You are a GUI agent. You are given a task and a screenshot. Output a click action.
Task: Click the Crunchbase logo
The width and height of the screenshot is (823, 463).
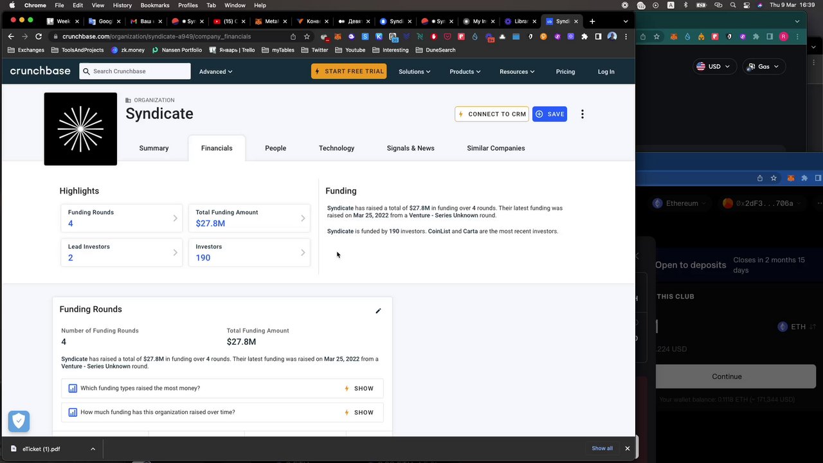point(40,71)
